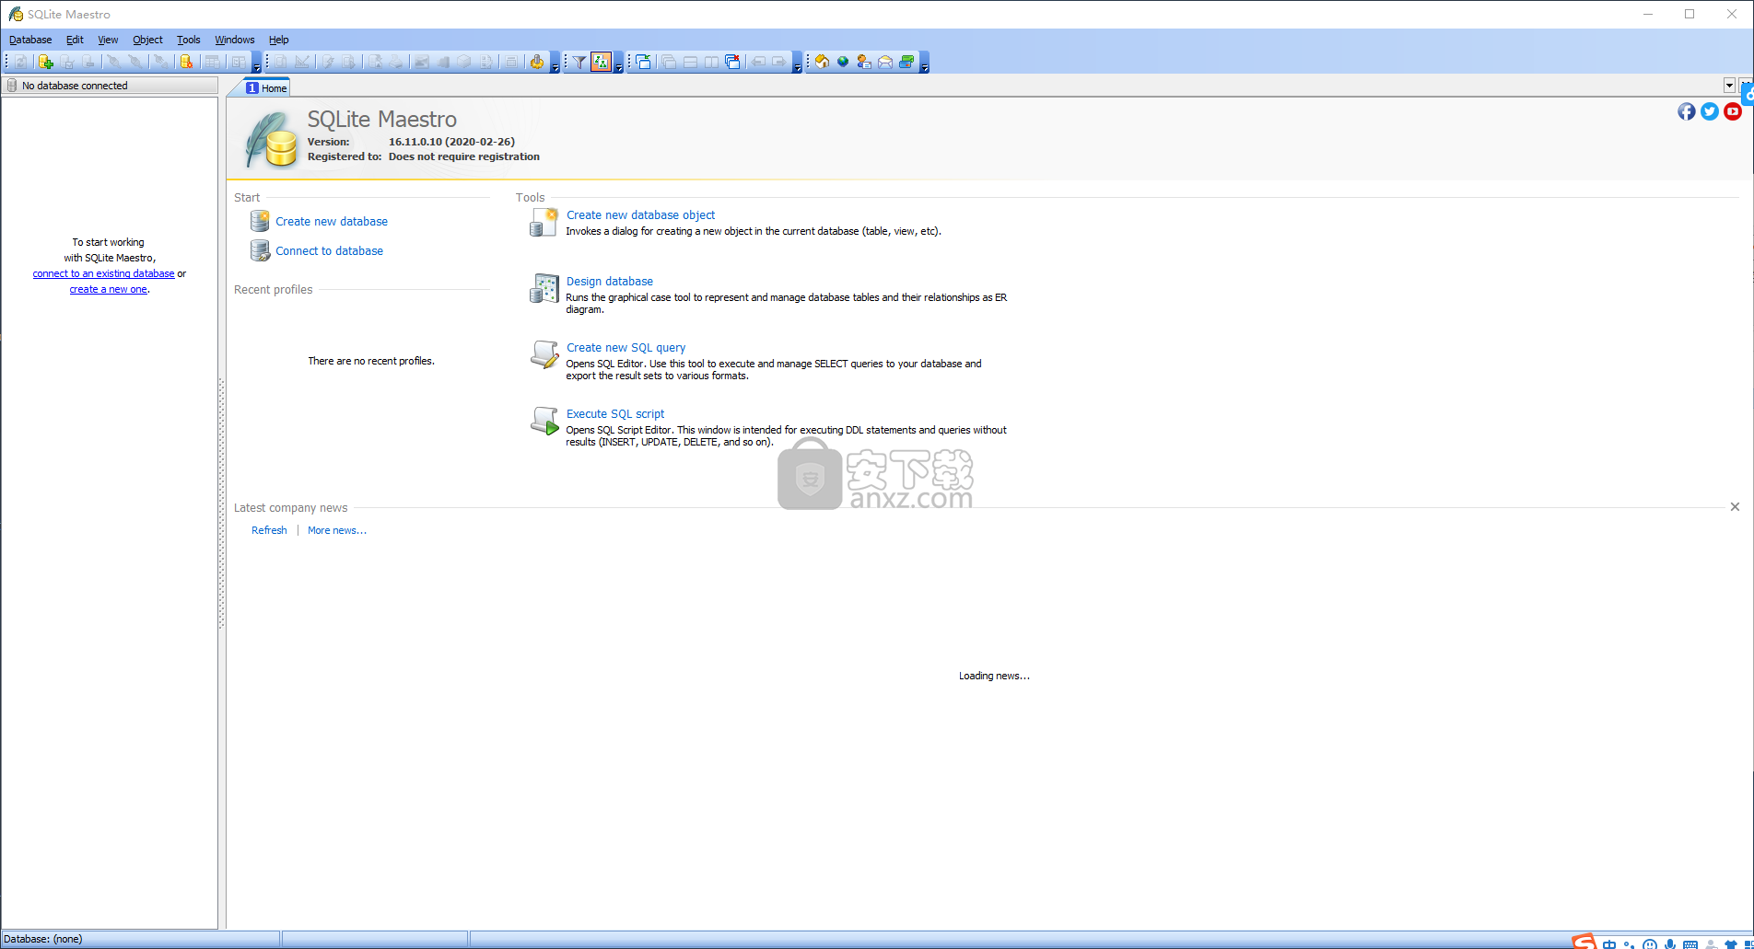
Task: Click the icon next to Create new database object
Action: (544, 222)
